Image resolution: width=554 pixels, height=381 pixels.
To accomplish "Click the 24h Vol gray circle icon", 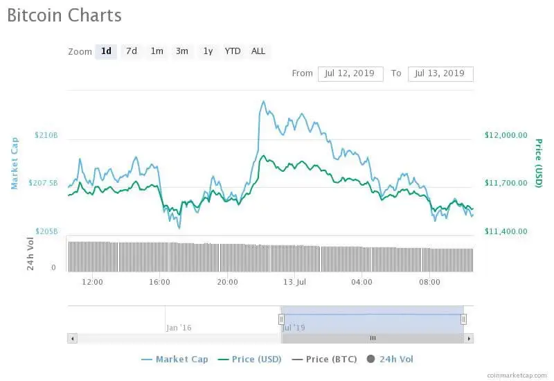I will coord(370,359).
